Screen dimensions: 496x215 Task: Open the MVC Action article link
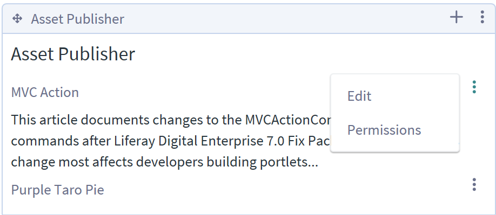click(45, 92)
